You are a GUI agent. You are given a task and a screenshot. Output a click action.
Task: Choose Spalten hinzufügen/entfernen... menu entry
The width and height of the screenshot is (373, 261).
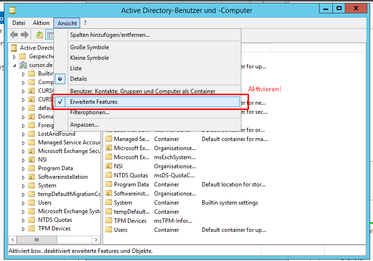110,35
